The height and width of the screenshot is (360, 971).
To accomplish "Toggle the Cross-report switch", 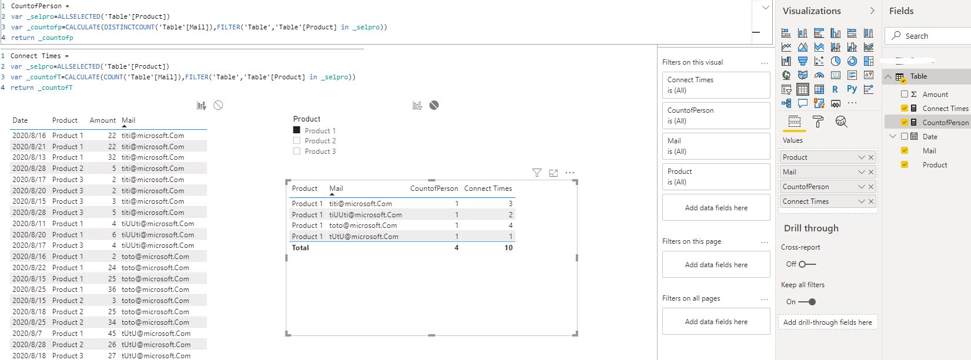I will tap(807, 264).
